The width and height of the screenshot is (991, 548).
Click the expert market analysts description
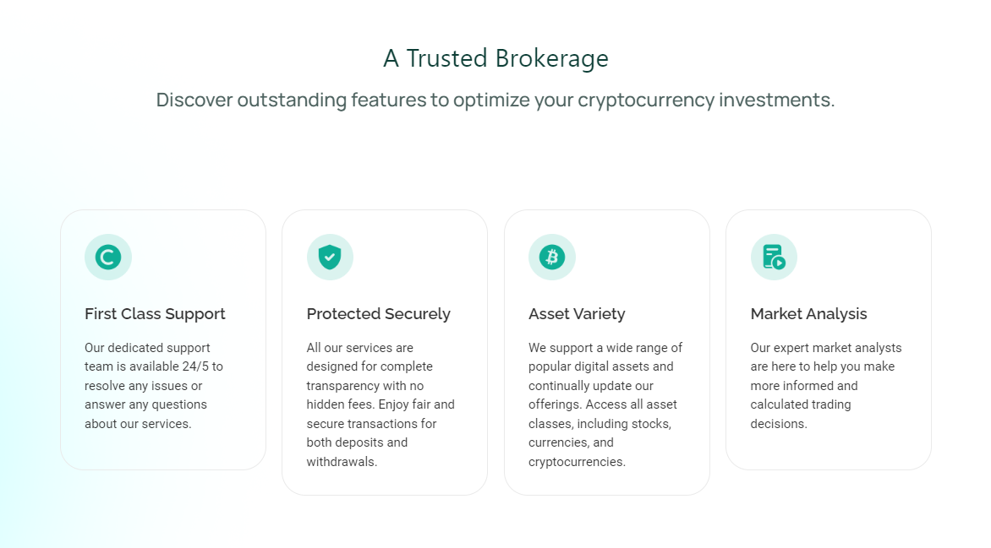click(825, 386)
